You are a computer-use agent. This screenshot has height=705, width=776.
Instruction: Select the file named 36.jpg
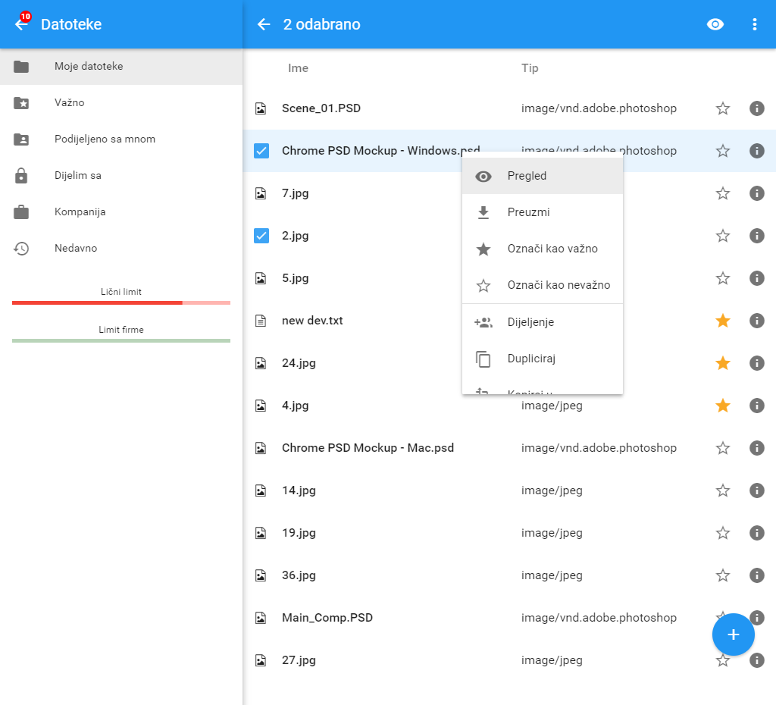299,575
